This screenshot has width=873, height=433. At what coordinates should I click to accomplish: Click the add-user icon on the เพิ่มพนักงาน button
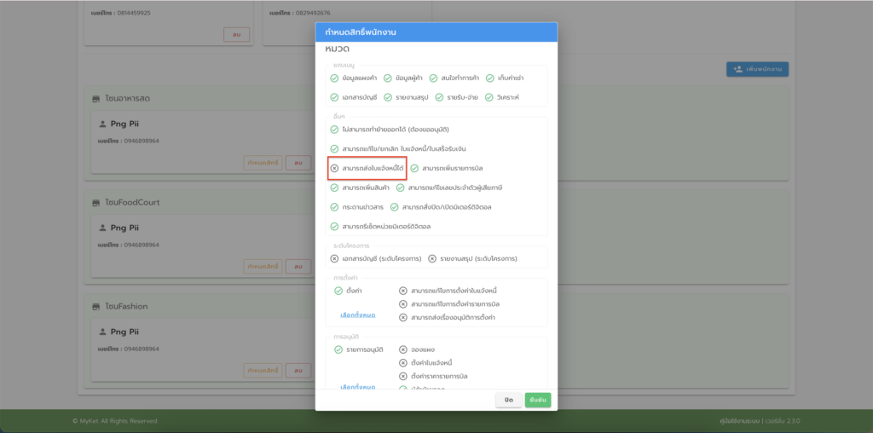[x=737, y=69]
